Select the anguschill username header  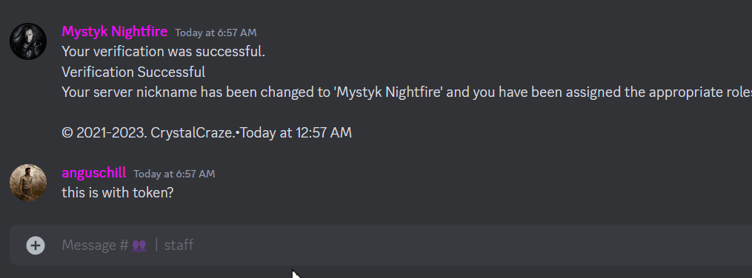pos(94,173)
